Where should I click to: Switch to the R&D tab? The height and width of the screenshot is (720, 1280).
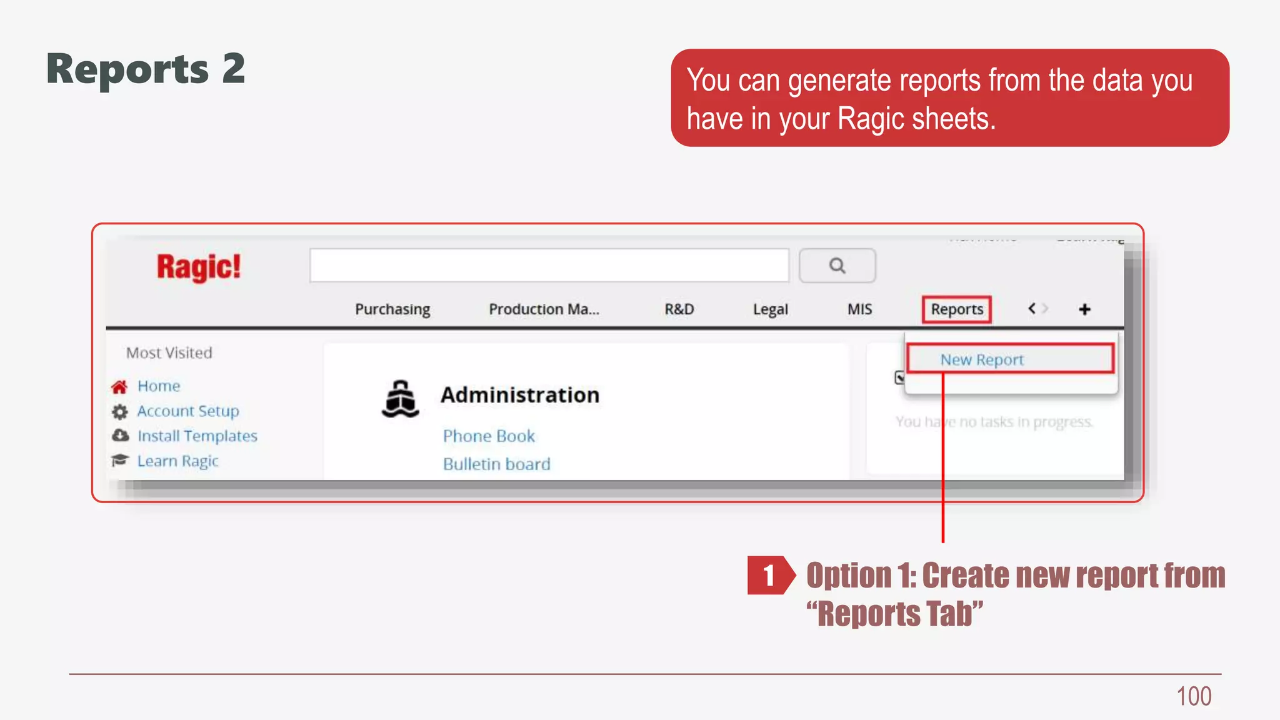point(679,309)
